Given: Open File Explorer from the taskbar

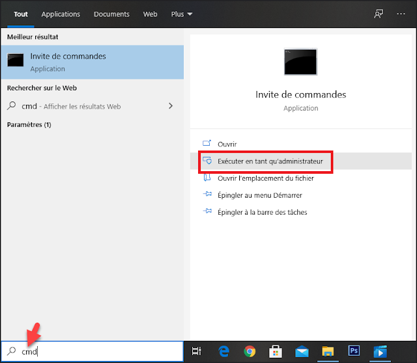Looking at the screenshot, I should coord(328,351).
